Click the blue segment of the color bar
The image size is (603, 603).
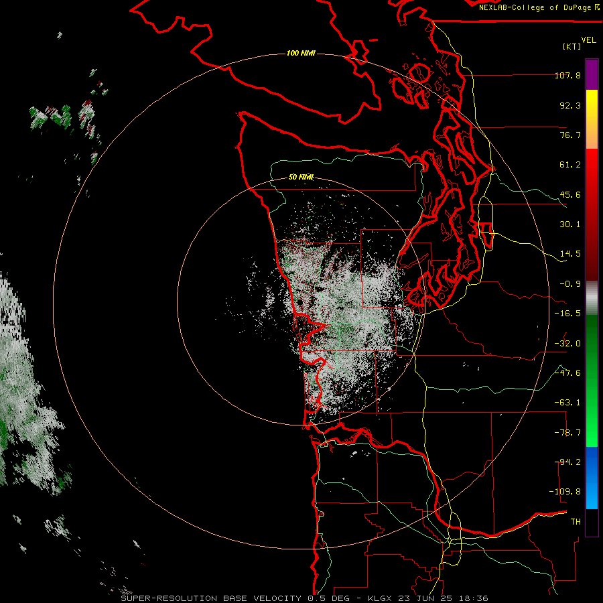592,478
